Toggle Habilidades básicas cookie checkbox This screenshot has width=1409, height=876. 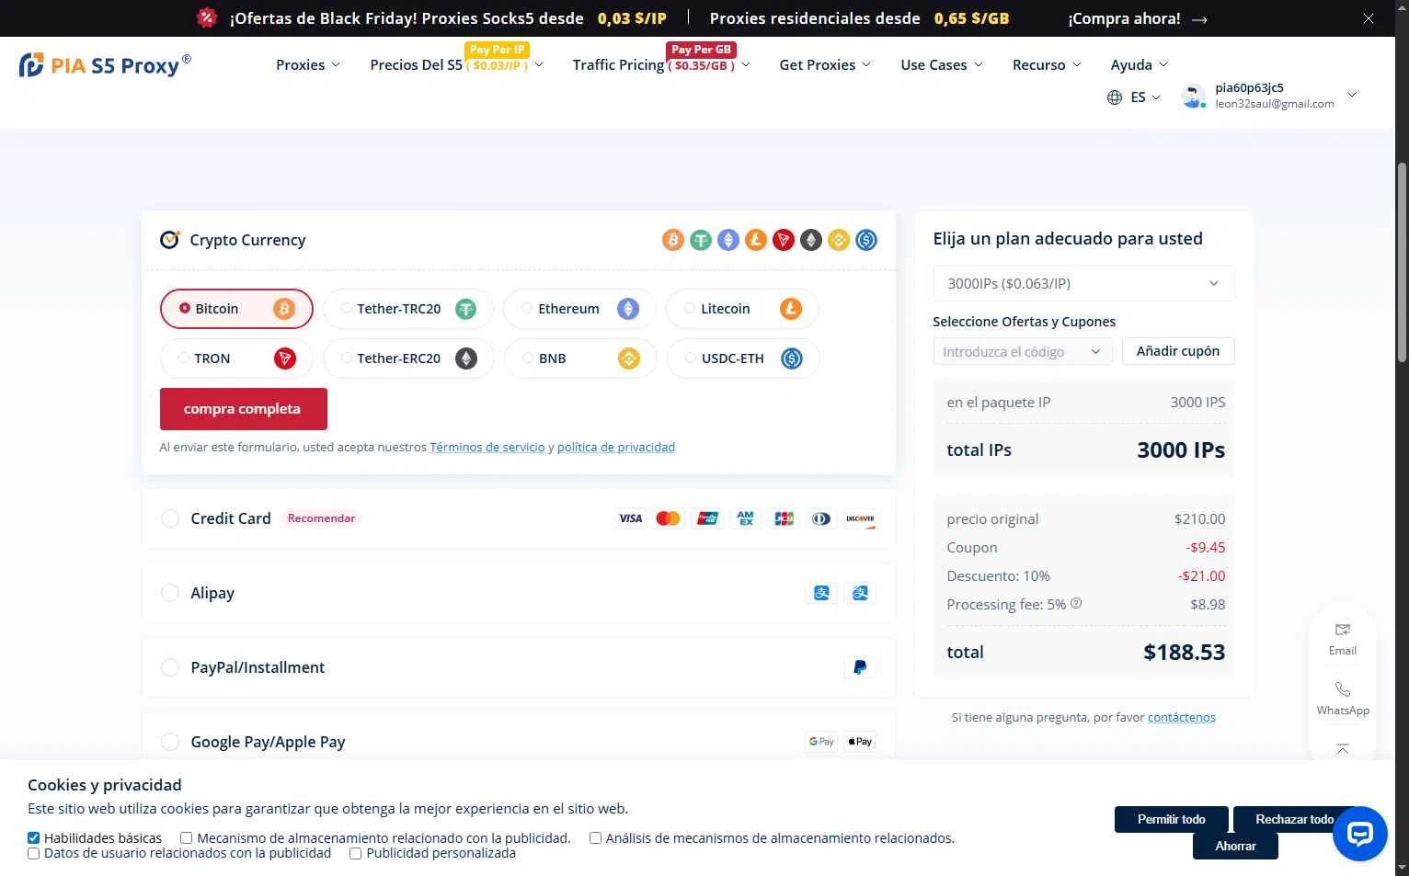click(x=34, y=838)
